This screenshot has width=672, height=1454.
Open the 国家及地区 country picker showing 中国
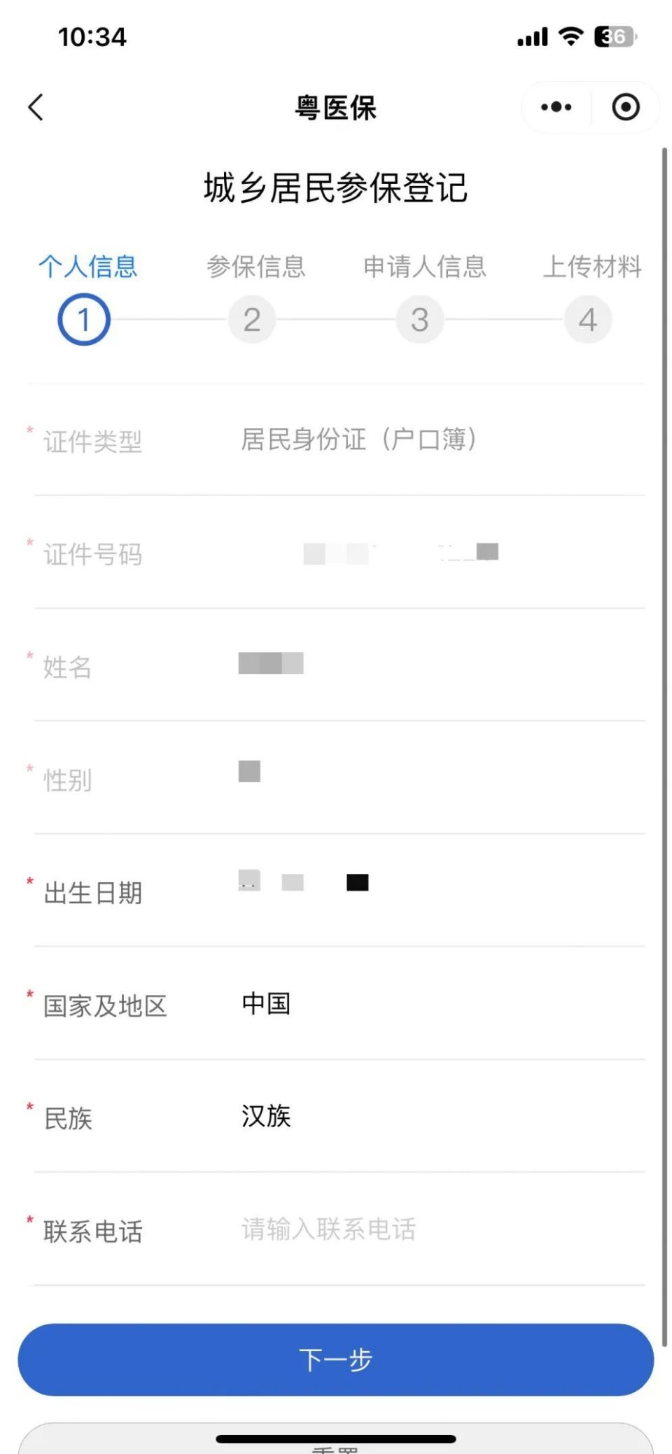pyautogui.click(x=266, y=1004)
